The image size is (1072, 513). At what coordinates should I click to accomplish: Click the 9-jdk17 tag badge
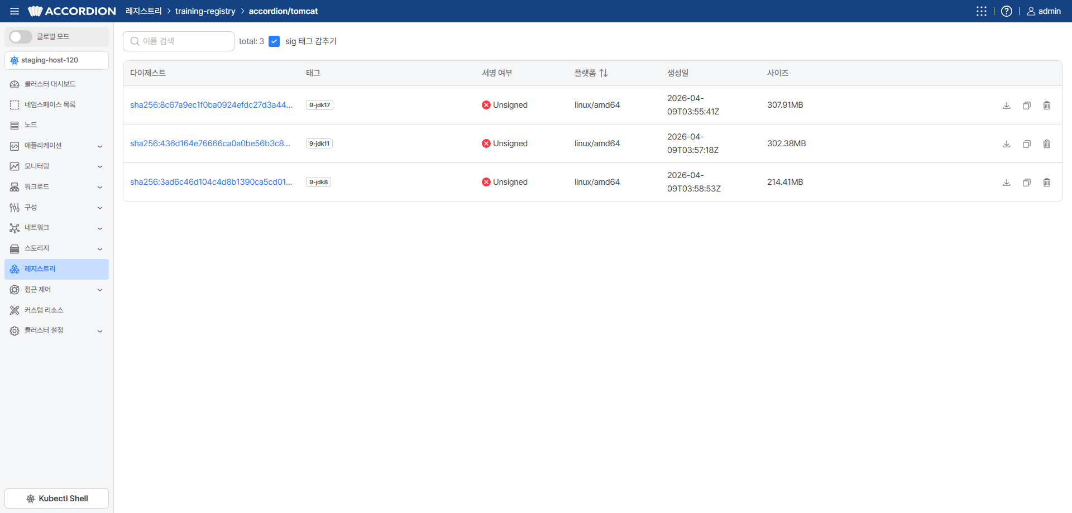tap(319, 105)
